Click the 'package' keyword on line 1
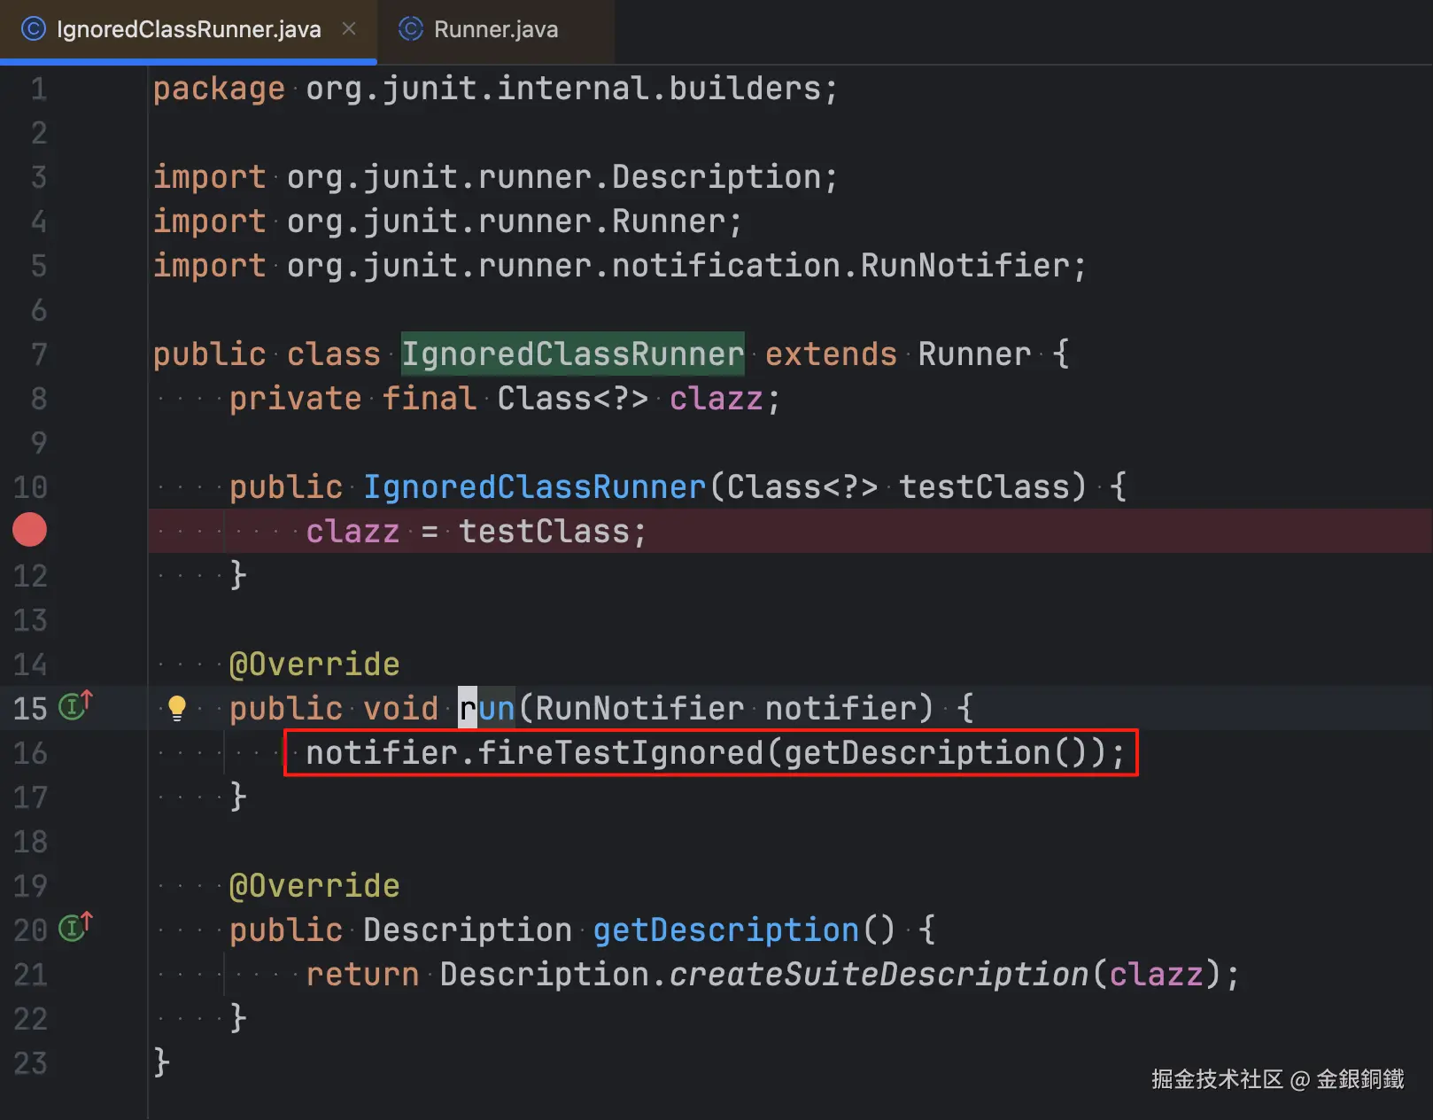The image size is (1433, 1120). click(219, 89)
